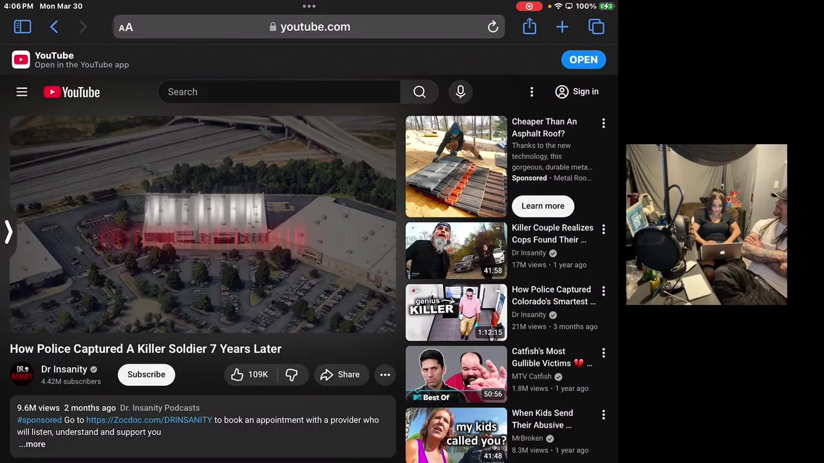Start voice search with the microphone icon
This screenshot has height=463, width=824.
460,92
